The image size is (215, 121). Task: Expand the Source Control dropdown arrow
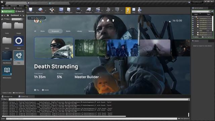click(45, 10)
